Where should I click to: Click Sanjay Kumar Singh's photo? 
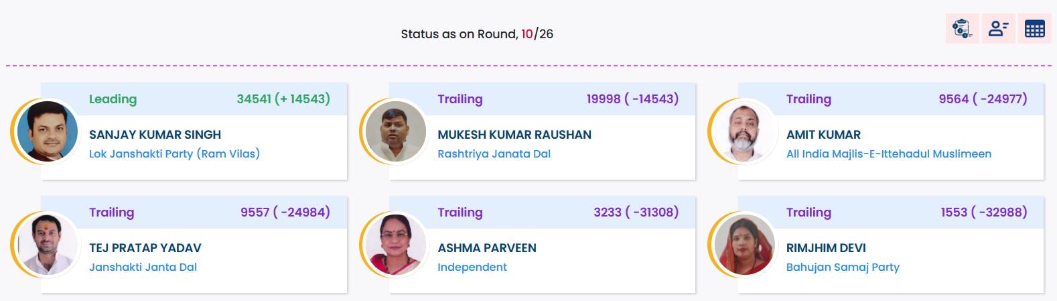pyautogui.click(x=48, y=131)
